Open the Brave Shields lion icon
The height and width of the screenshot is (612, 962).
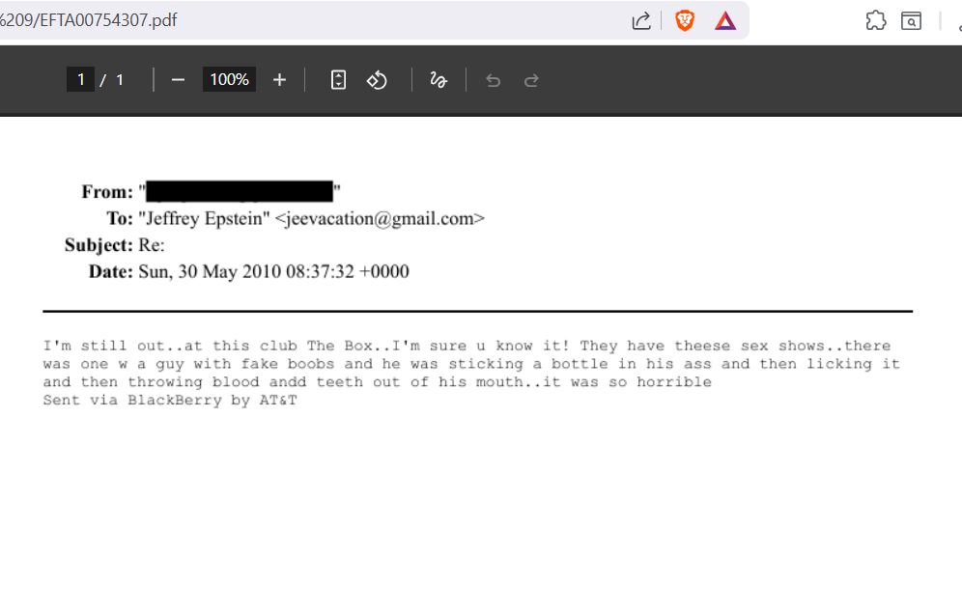point(685,21)
